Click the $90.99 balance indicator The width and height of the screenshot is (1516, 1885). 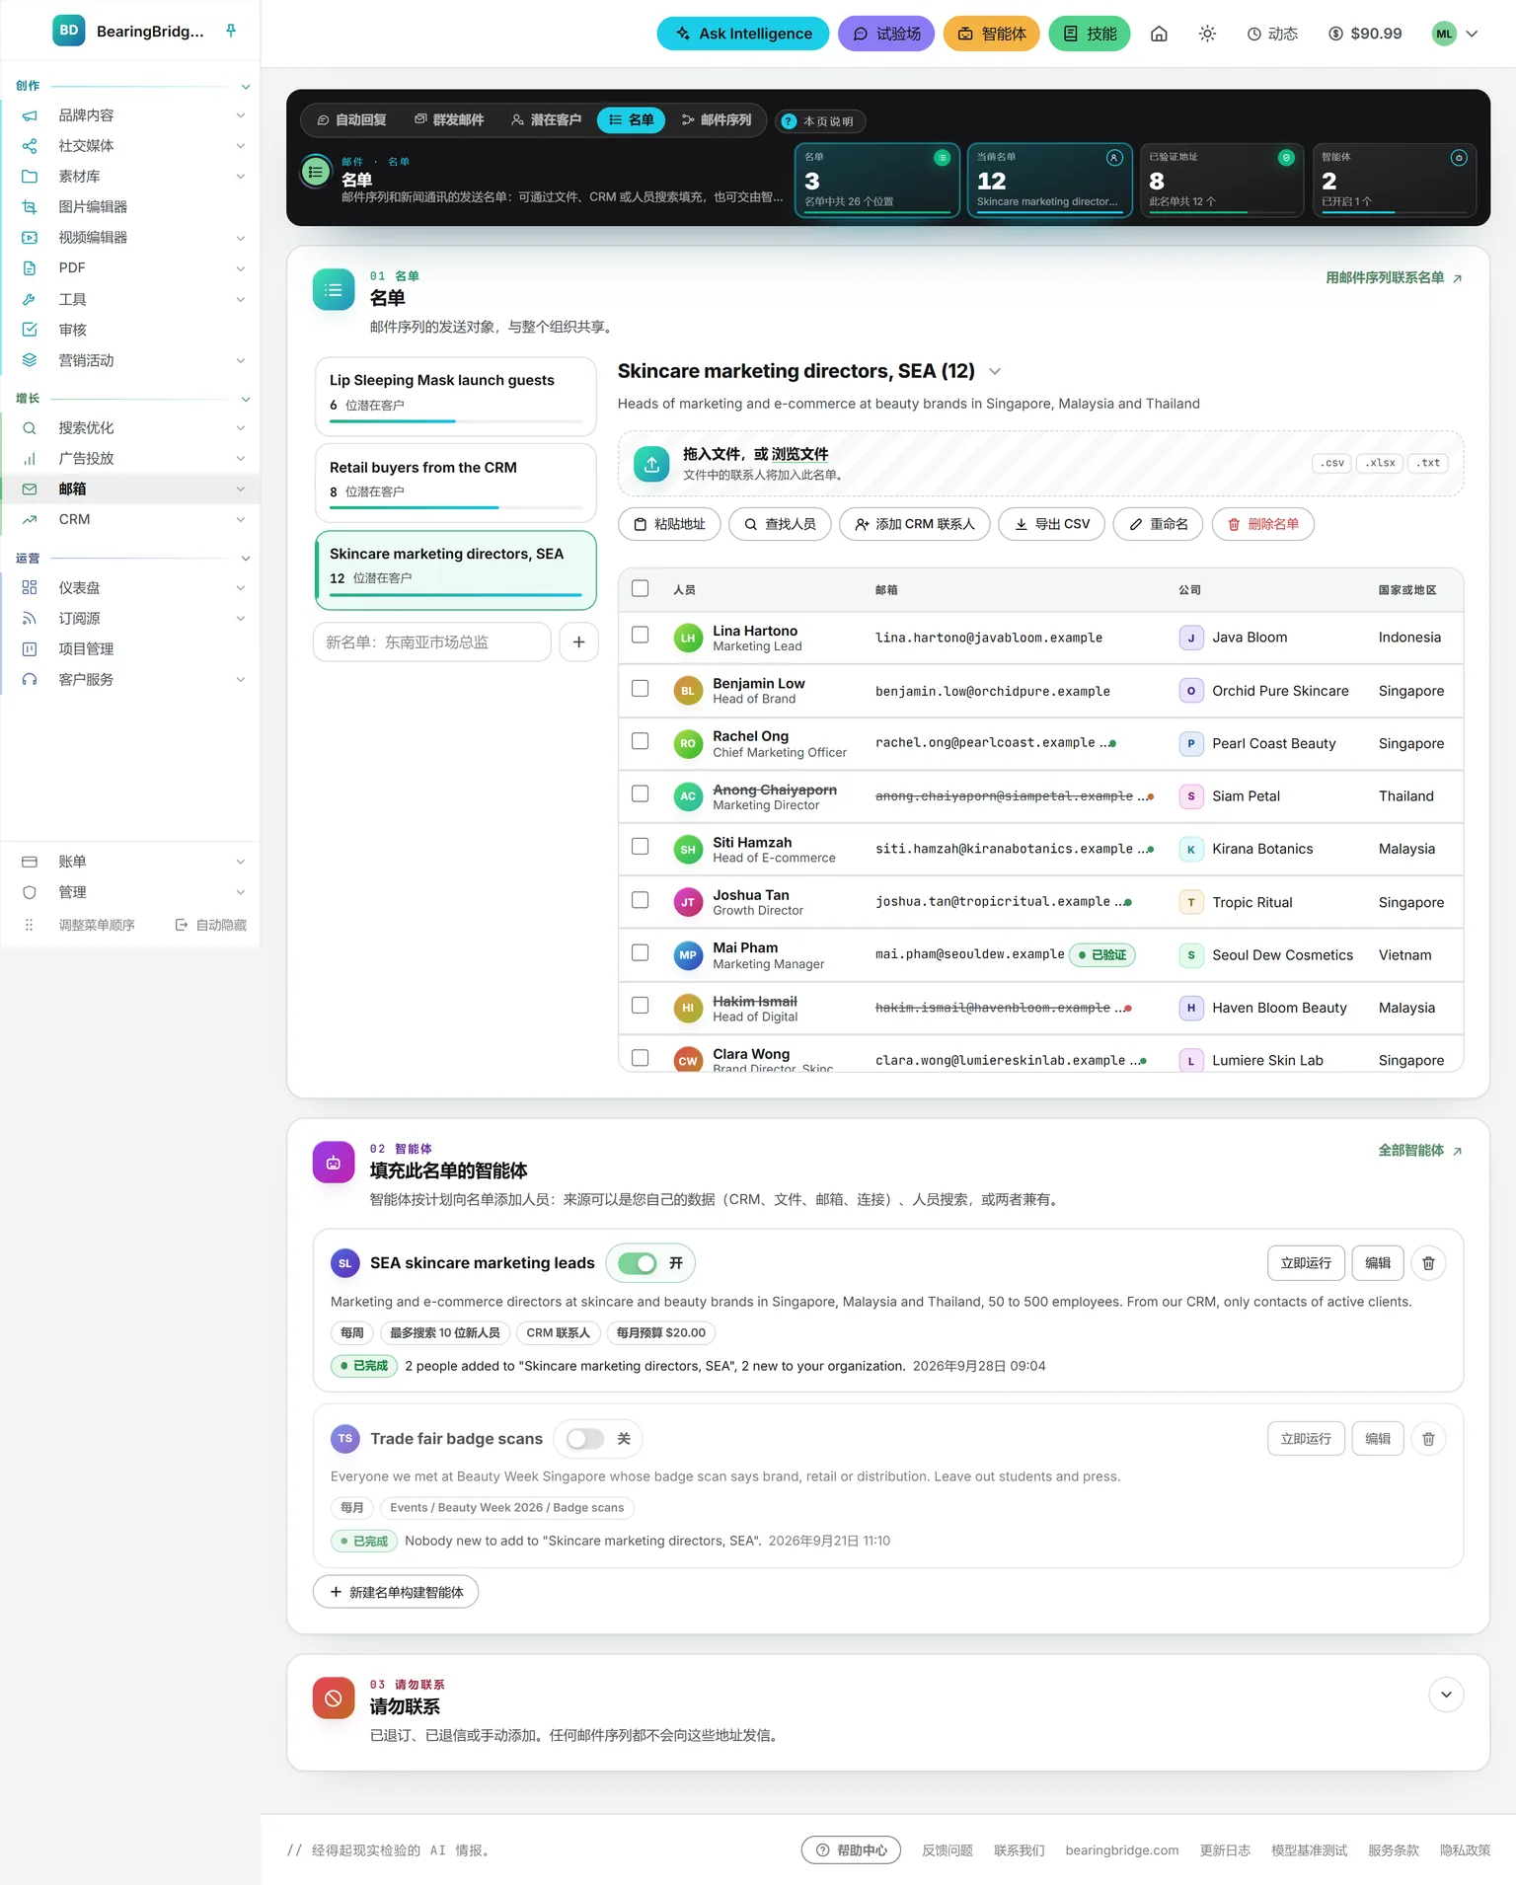click(1365, 34)
